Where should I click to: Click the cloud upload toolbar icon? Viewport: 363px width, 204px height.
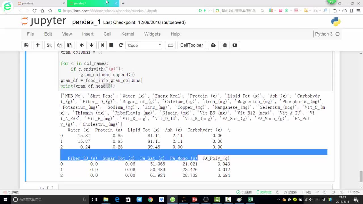coord(213,45)
